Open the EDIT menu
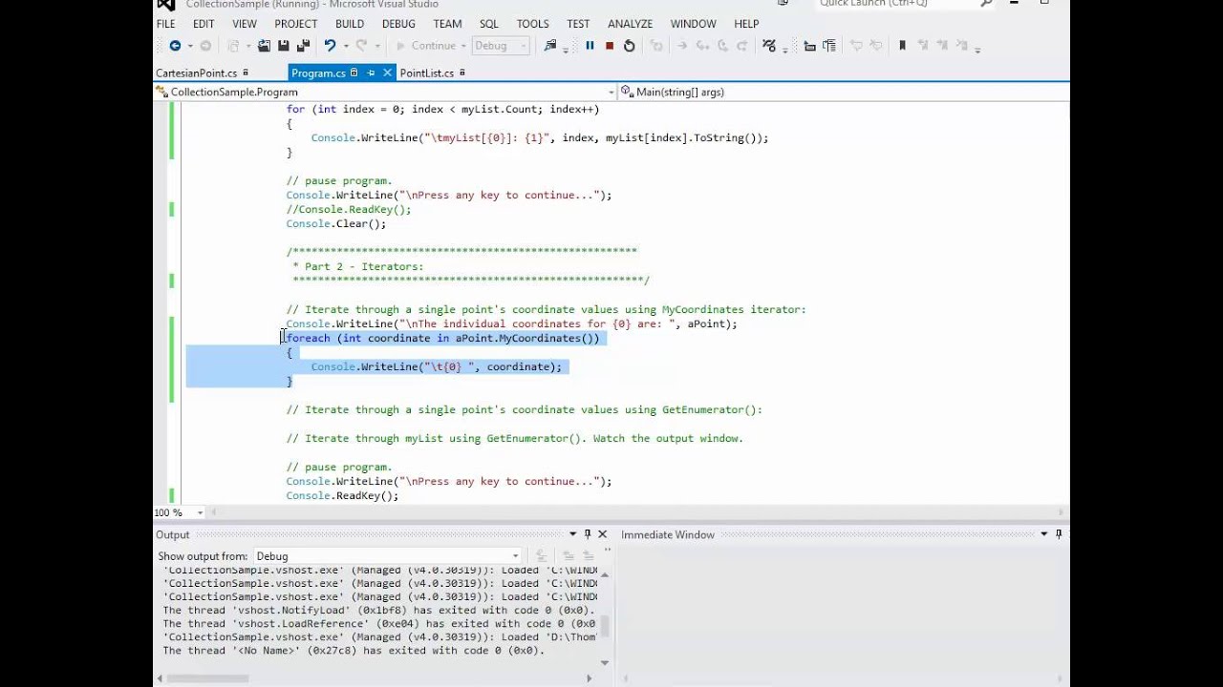This screenshot has height=687, width=1223. click(204, 24)
